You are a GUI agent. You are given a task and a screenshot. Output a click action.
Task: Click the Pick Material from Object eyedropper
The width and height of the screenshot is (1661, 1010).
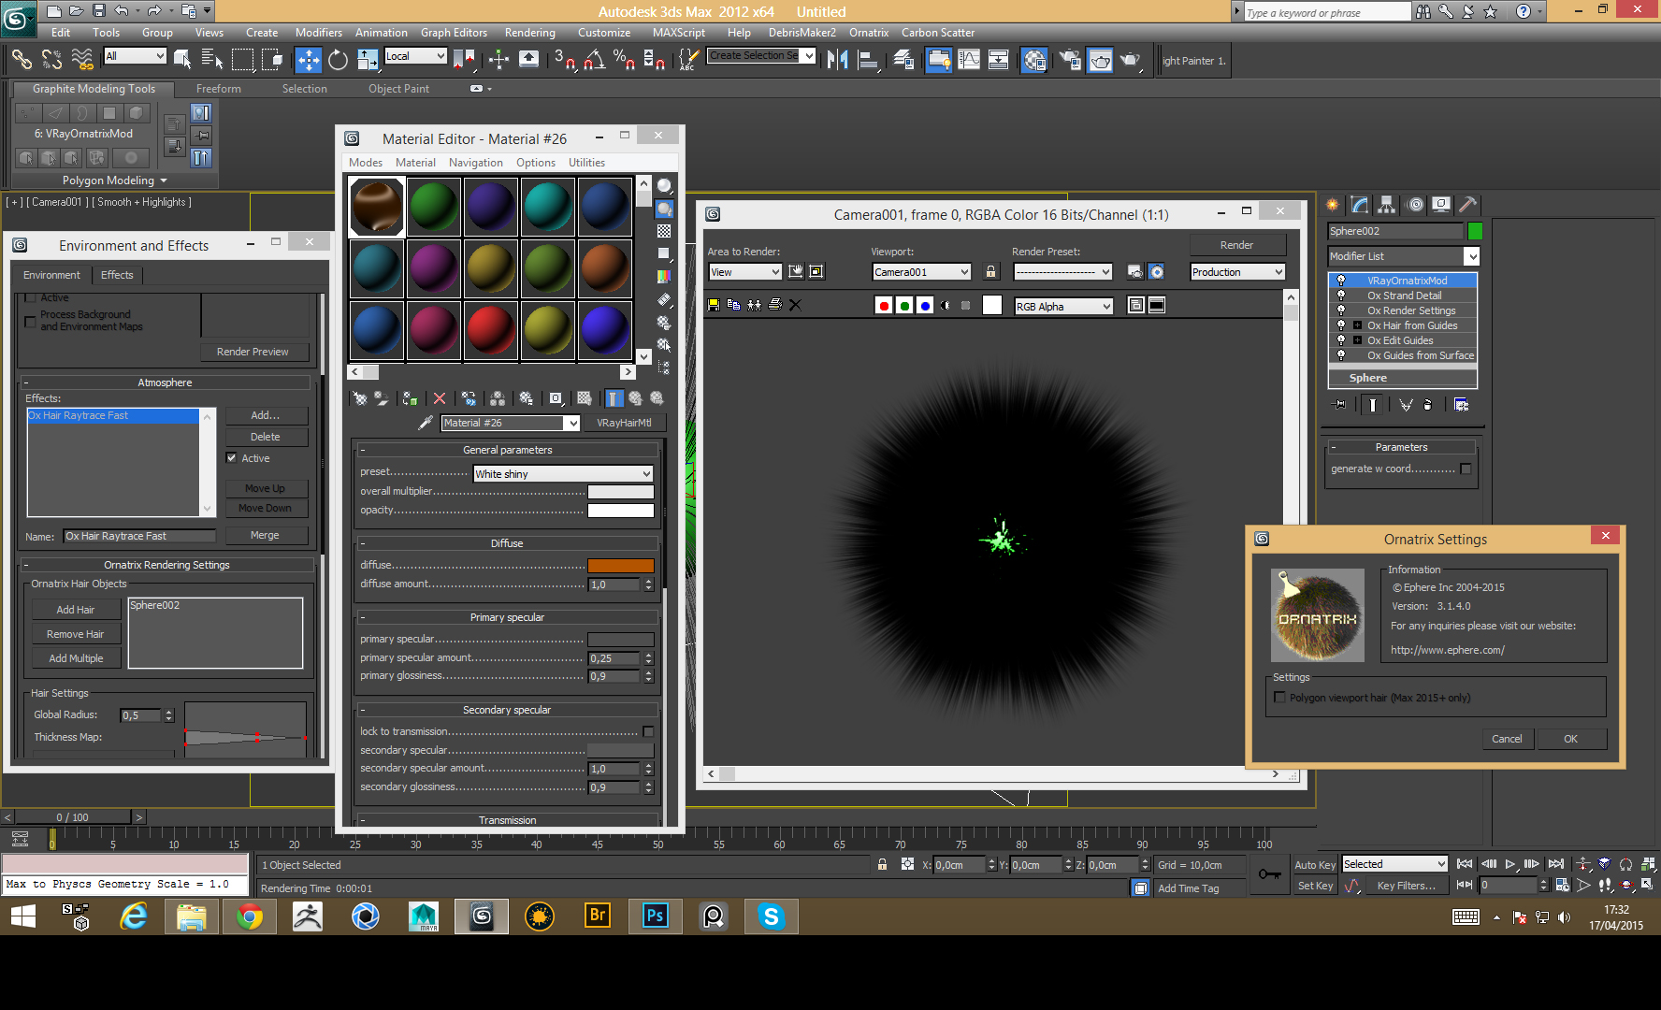pos(426,423)
